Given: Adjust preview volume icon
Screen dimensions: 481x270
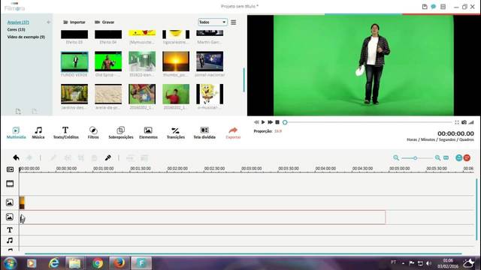Looking at the screenshot, I should coord(471,122).
